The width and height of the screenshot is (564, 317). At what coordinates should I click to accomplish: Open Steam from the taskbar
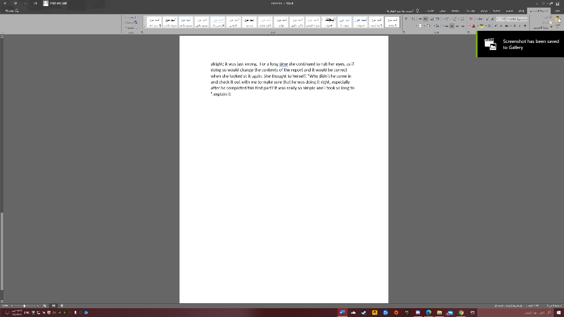click(364, 313)
